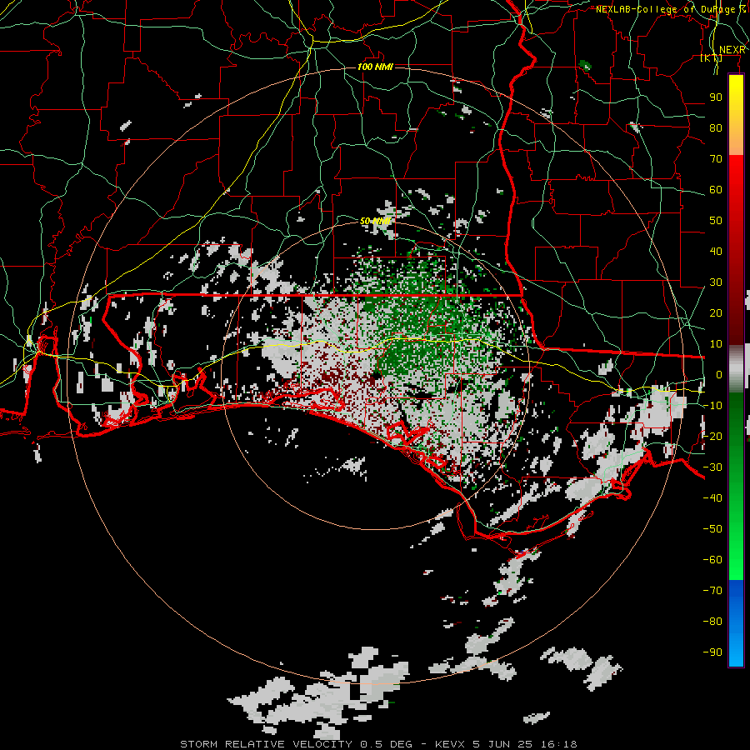This screenshot has width=750, height=750.
Task: Click the -50 value on the velocity scale
Action: [x=712, y=529]
